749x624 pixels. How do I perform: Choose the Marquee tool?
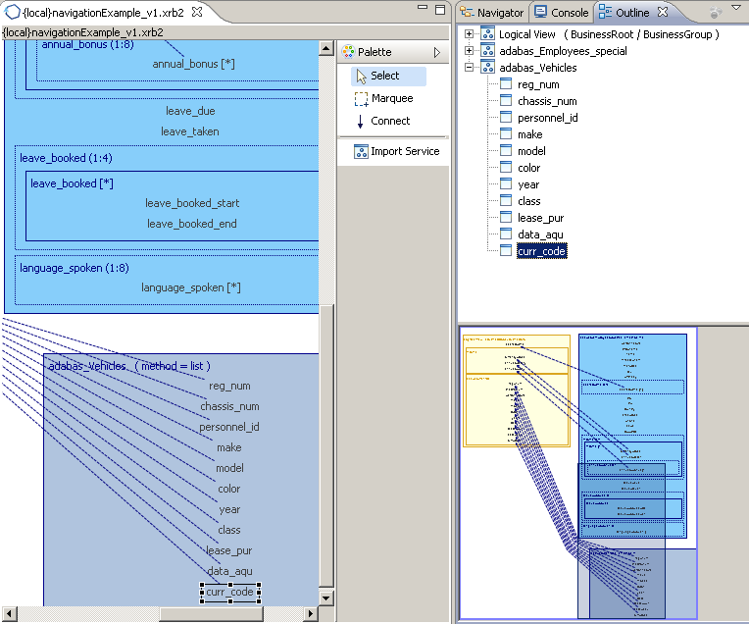pos(383,98)
